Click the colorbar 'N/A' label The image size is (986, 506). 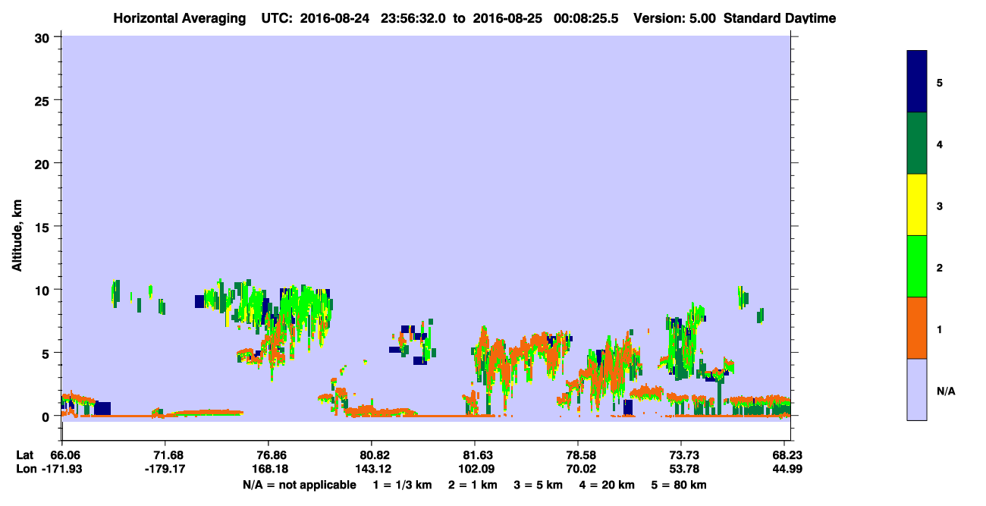coord(946,391)
